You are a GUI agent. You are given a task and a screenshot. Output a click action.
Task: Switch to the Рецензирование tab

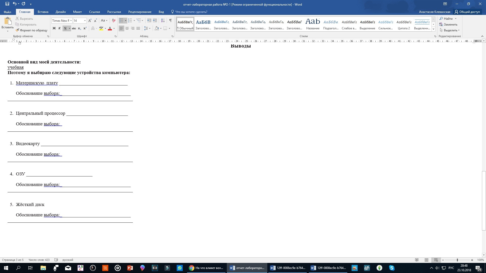(140, 12)
